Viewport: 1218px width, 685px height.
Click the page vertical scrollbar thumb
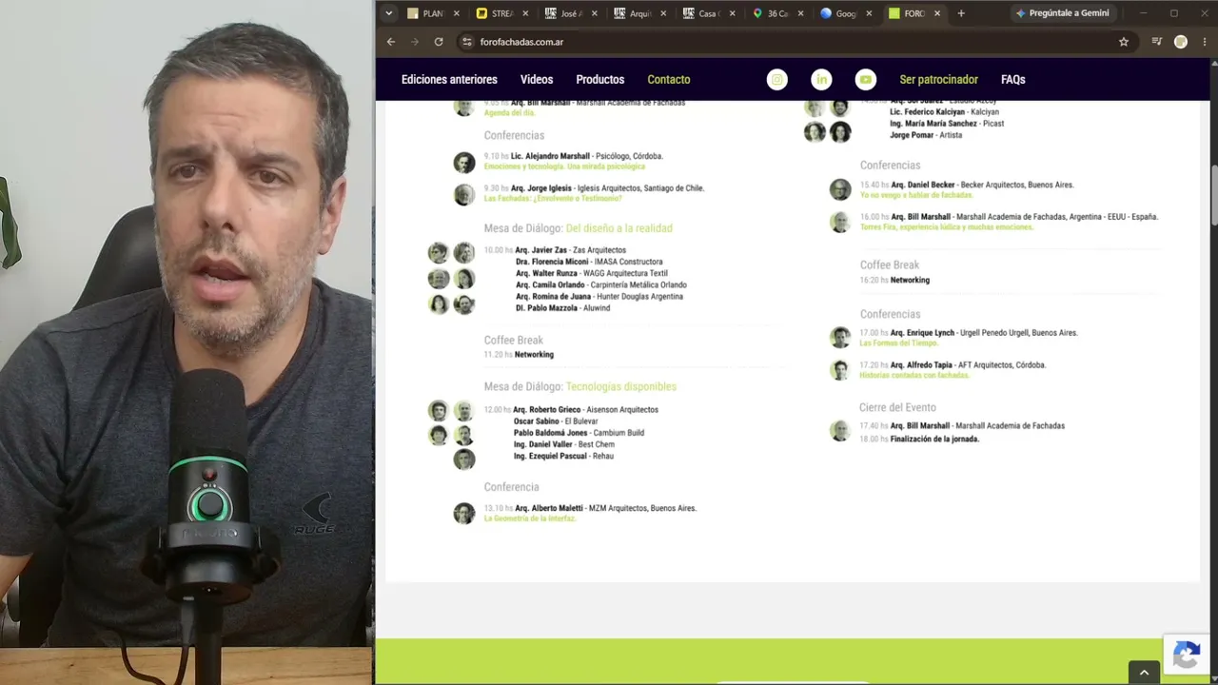(x=1213, y=195)
